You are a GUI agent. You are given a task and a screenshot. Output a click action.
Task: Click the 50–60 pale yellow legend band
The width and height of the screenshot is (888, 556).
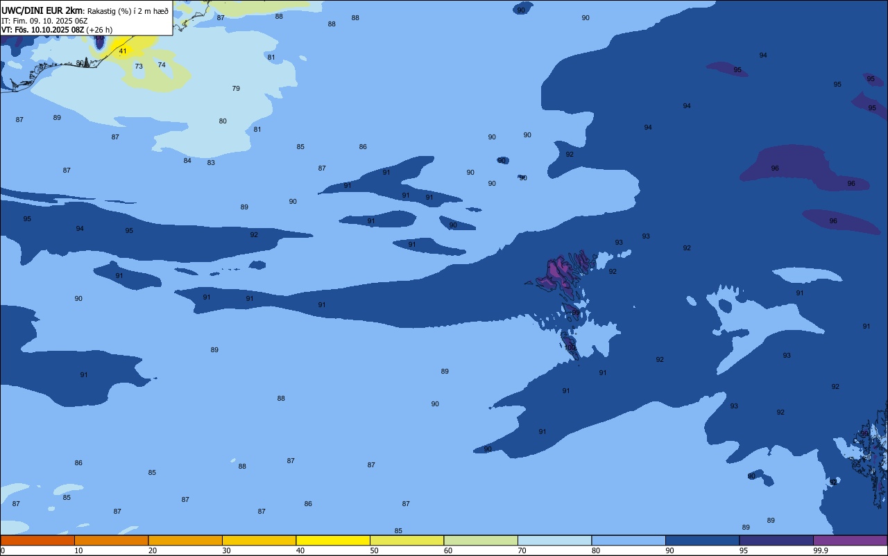tap(407, 540)
